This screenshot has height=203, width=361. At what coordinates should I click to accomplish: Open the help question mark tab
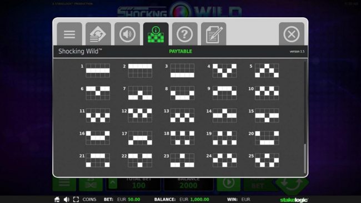point(184,34)
